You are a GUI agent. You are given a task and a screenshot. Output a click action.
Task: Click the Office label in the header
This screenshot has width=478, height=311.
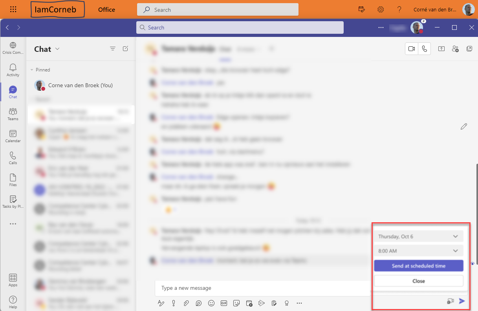coord(106,10)
